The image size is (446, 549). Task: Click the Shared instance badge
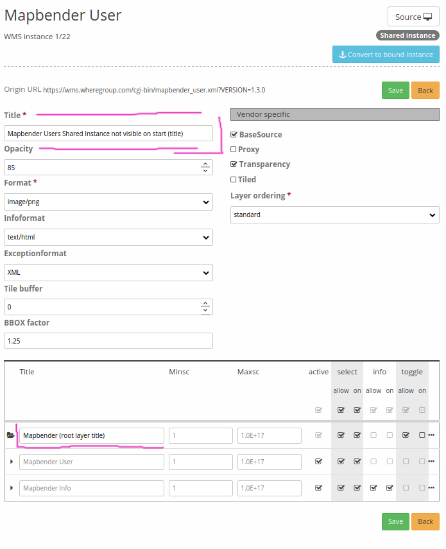point(407,35)
